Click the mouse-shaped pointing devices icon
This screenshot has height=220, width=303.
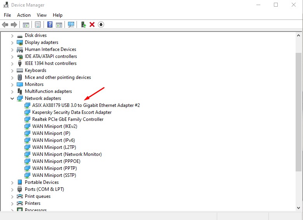pyautogui.click(x=20, y=77)
